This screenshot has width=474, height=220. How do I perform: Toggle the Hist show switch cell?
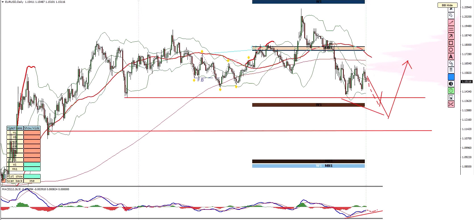click(32, 176)
